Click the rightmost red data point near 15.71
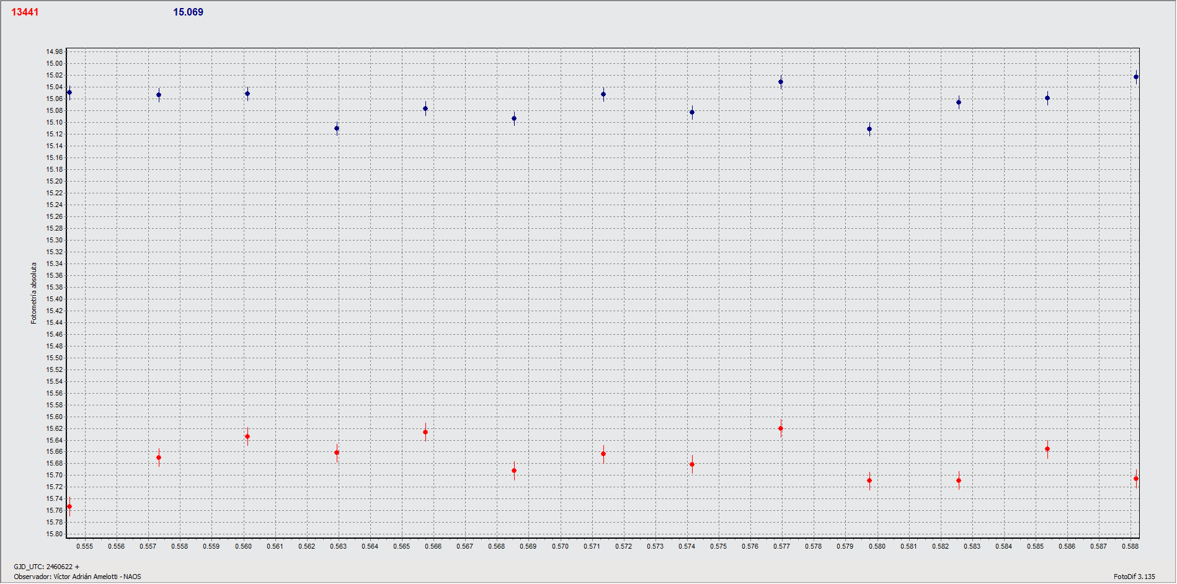Viewport: 1177px width, 584px height. tap(1136, 479)
